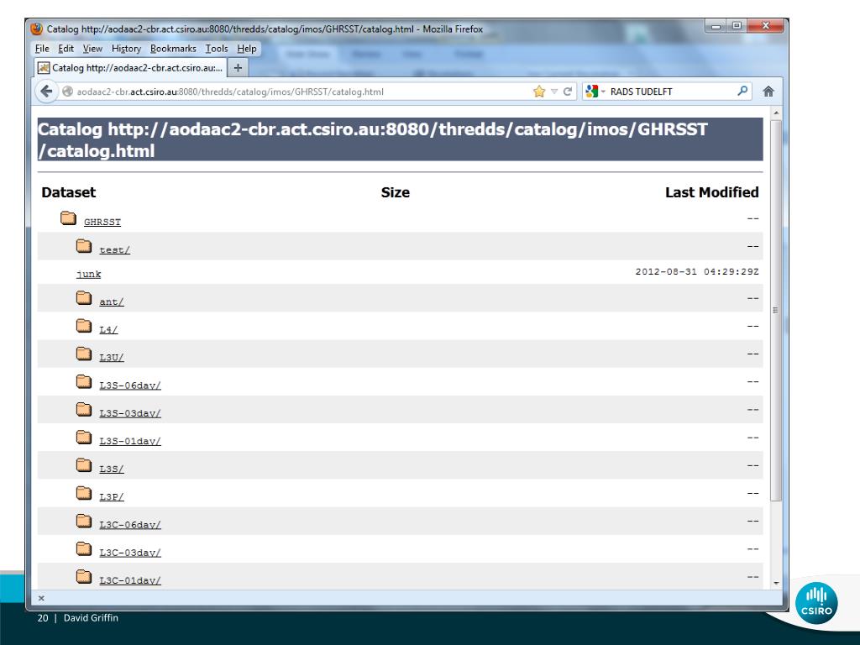Click the vertical scrollbar thumb
Screen dimensions: 860x645
click(x=775, y=311)
